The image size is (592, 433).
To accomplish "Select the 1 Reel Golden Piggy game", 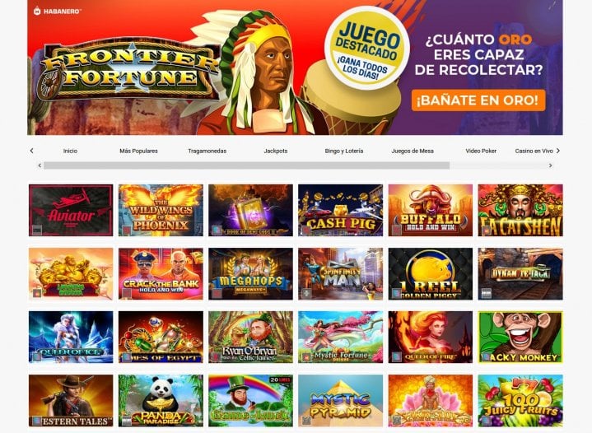I will (431, 273).
